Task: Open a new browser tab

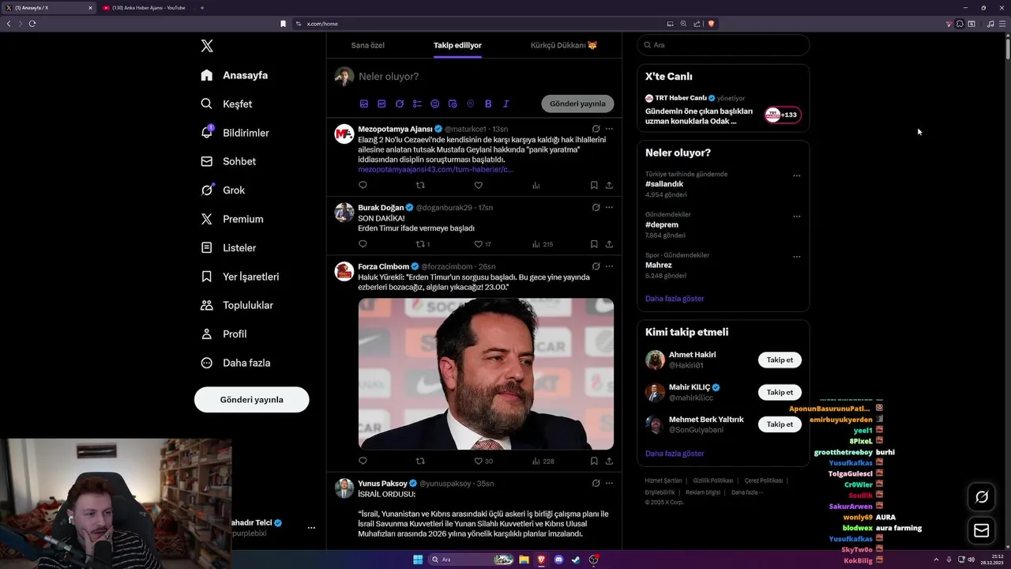Action: point(202,8)
